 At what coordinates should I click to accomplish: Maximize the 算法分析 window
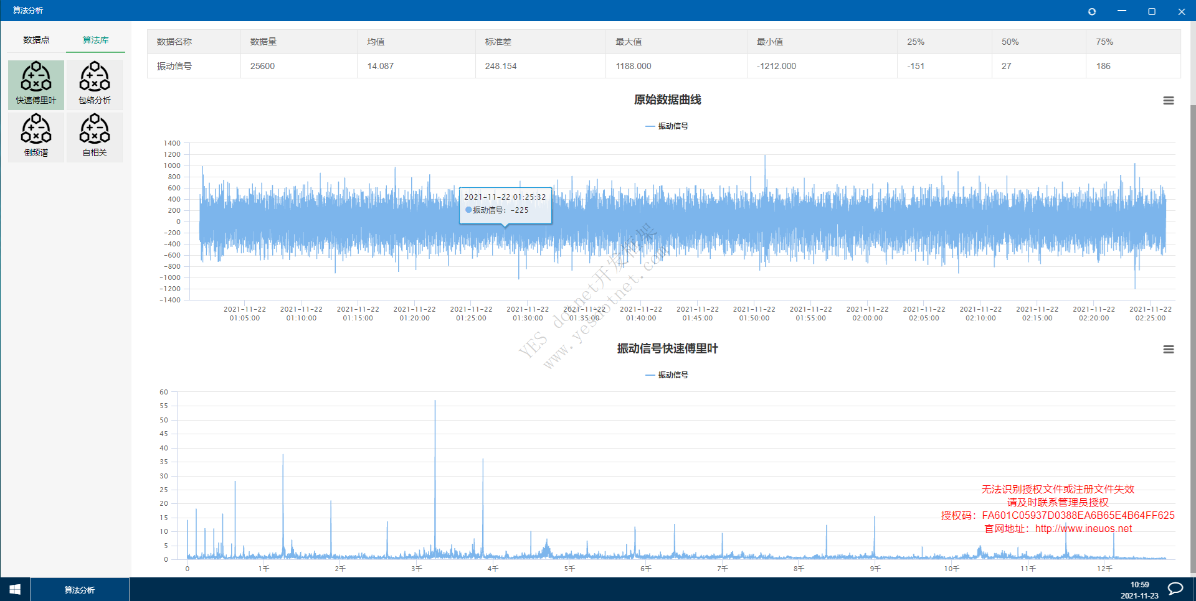click(x=1152, y=11)
